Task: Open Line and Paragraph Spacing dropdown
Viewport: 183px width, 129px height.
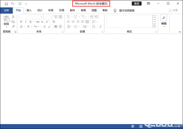Action: [95, 22]
